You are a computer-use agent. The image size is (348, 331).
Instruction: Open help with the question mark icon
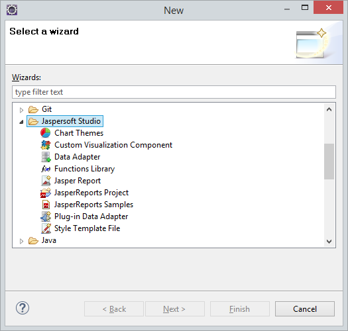(23, 308)
